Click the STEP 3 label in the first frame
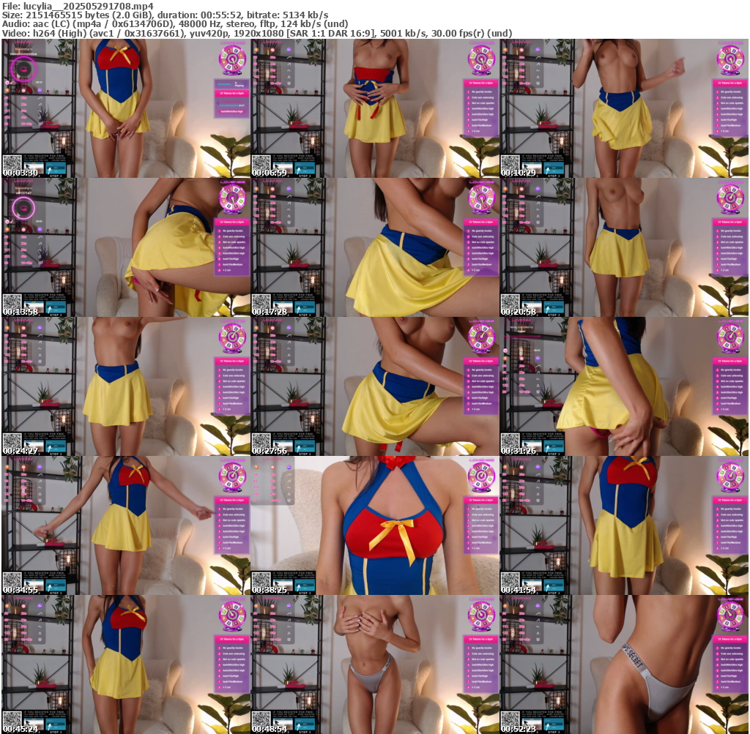This screenshot has width=750, height=734. coord(56,176)
